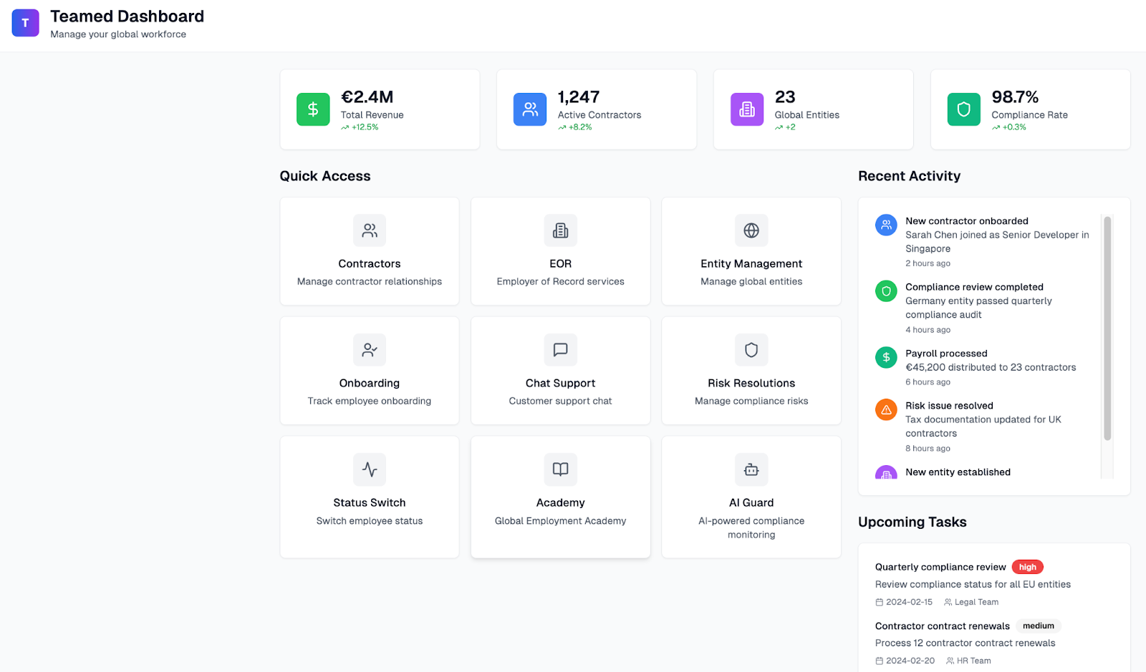
Task: Click the Global Entities building icon
Action: click(x=747, y=109)
